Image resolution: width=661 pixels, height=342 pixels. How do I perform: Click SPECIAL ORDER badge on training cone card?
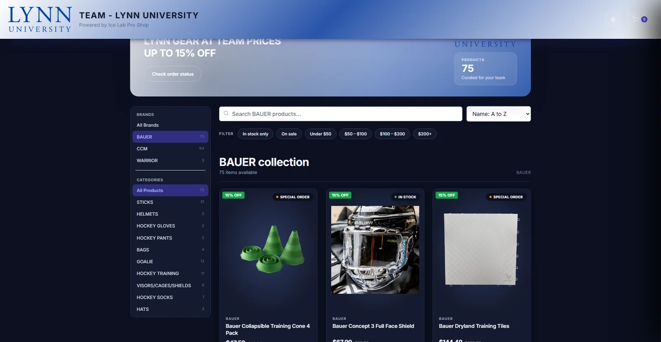coord(293,197)
